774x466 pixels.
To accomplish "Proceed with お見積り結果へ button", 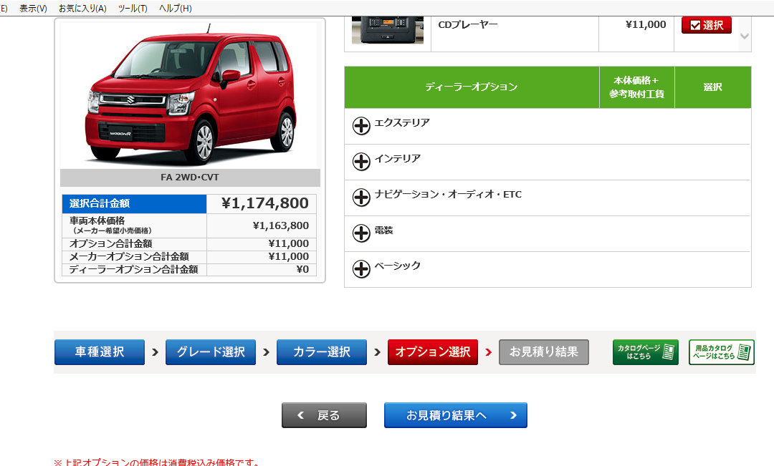I will pos(456,415).
